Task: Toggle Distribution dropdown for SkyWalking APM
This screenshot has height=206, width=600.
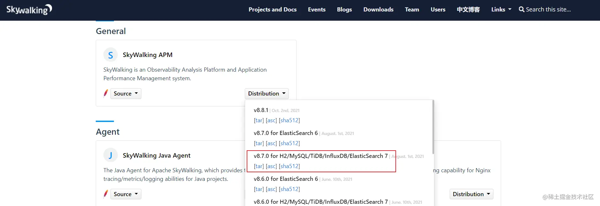Action: (267, 94)
